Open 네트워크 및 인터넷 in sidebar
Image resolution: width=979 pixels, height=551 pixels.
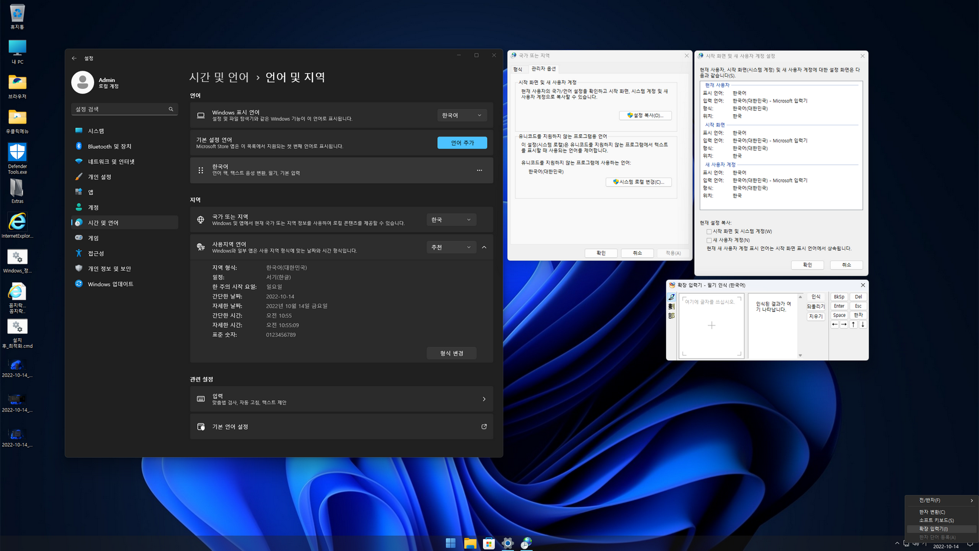124,161
